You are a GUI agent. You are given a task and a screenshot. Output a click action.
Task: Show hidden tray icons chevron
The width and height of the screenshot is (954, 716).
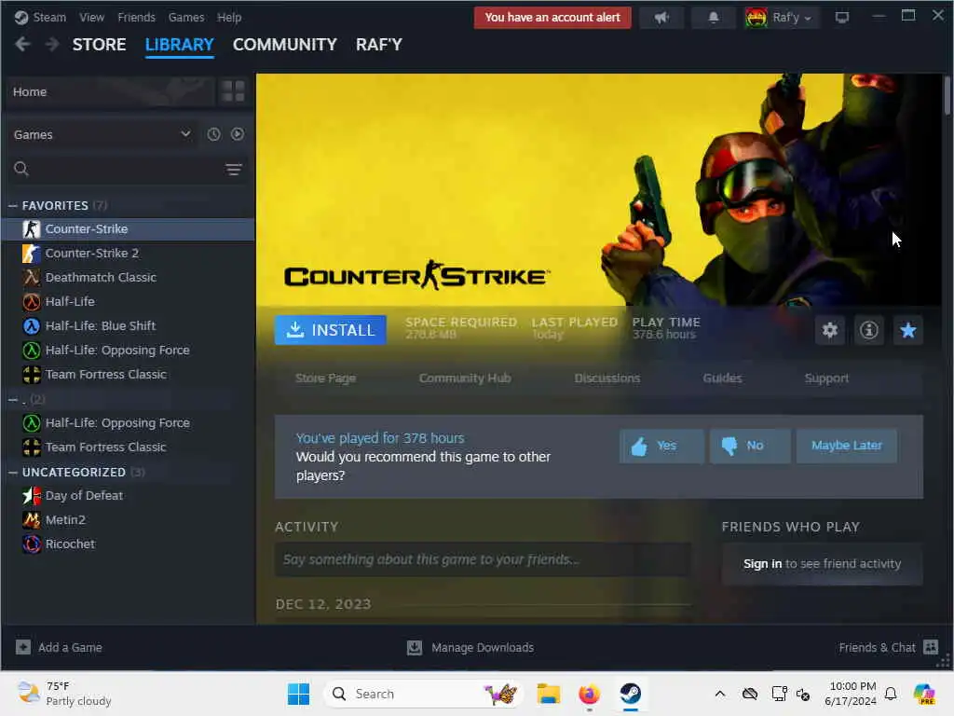click(x=720, y=694)
